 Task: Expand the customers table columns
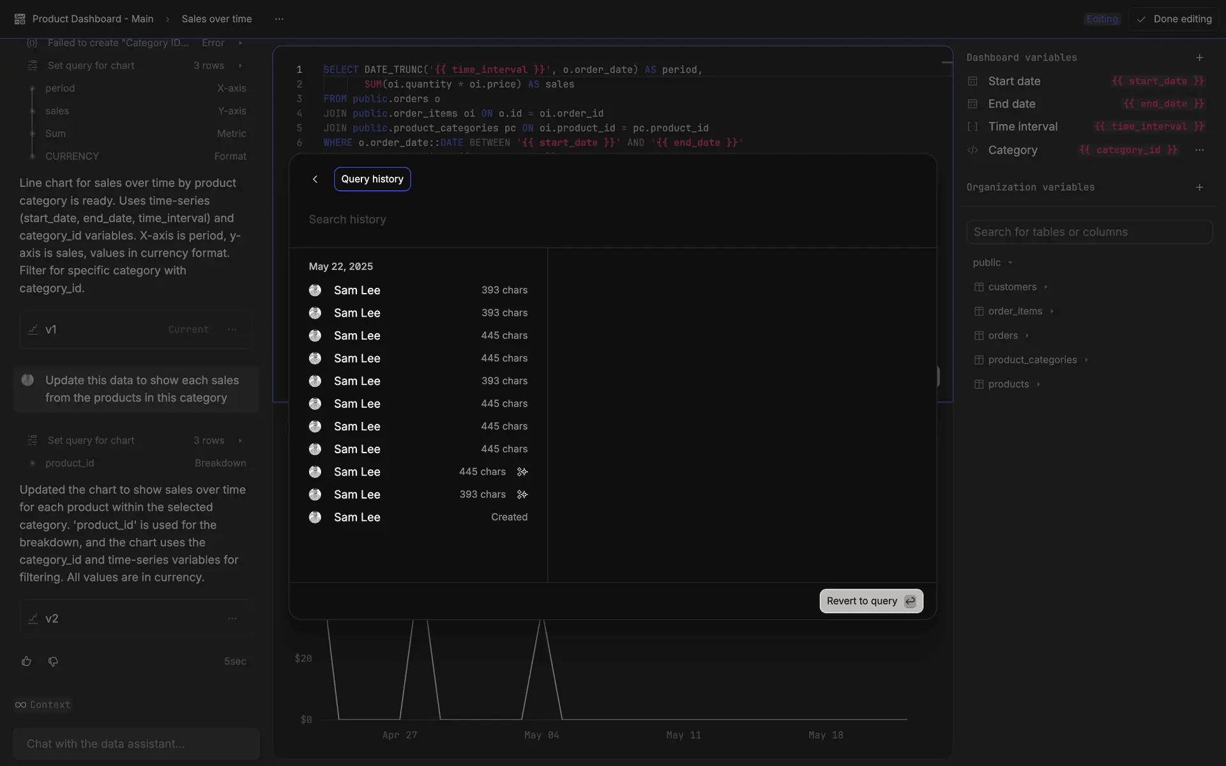(x=1045, y=287)
